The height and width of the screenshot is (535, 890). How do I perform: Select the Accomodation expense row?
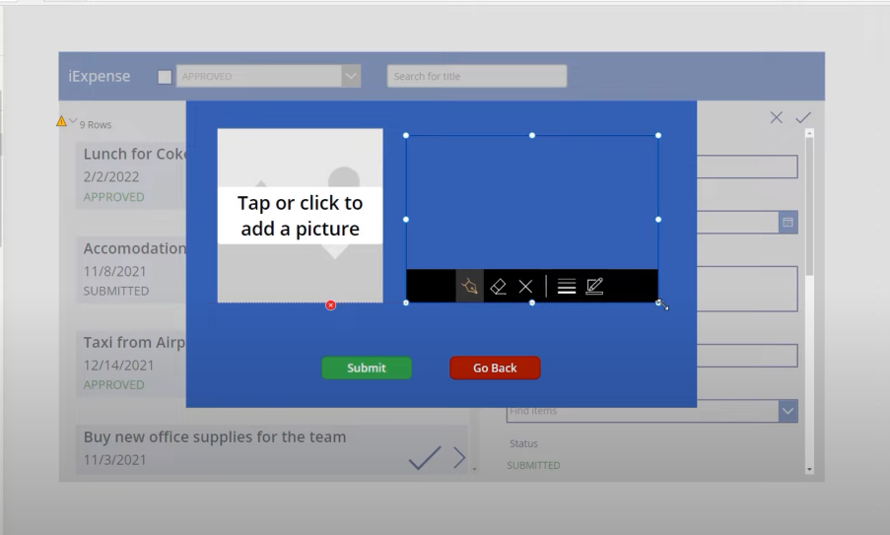tap(131, 270)
